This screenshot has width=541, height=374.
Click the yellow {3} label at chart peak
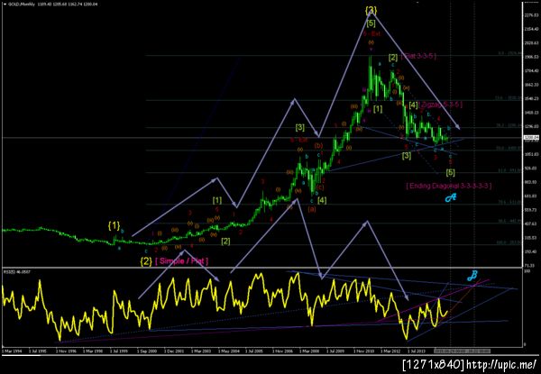[371, 11]
